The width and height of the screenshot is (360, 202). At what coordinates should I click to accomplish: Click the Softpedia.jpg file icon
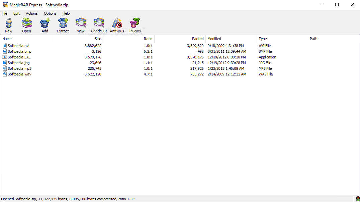pyautogui.click(x=5, y=62)
